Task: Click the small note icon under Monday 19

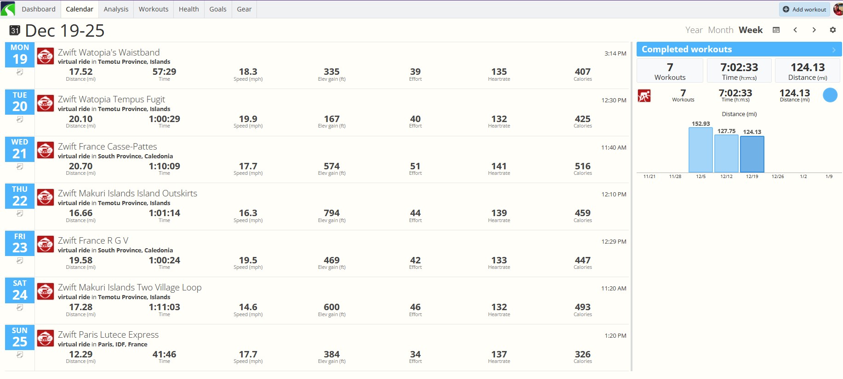Action: [x=20, y=72]
